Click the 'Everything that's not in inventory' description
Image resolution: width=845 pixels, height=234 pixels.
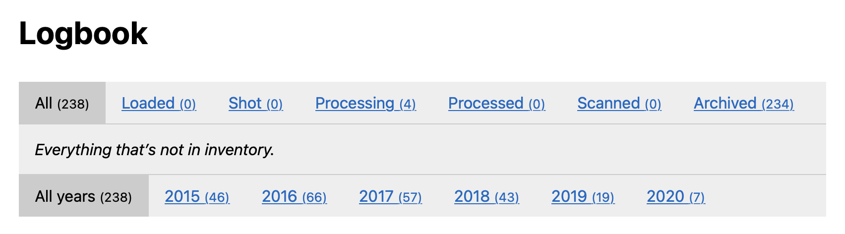click(154, 149)
